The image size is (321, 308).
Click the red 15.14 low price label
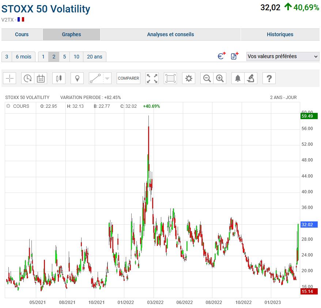(x=309, y=292)
